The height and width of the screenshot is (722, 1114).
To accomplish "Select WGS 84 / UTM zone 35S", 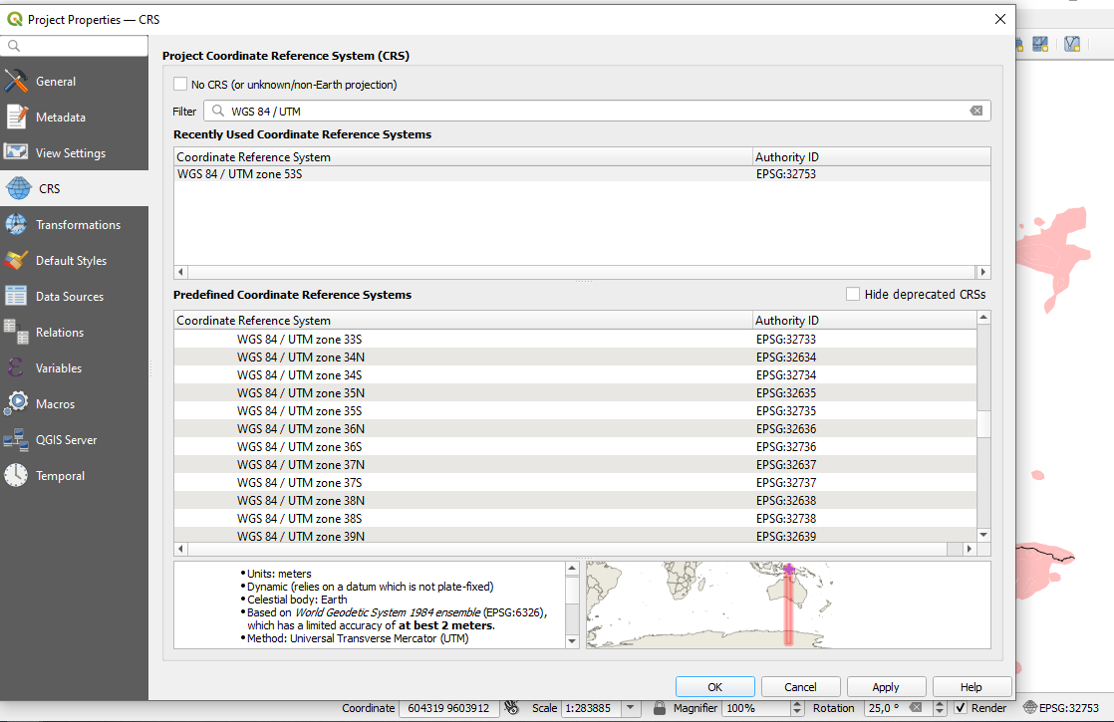I will [576, 411].
